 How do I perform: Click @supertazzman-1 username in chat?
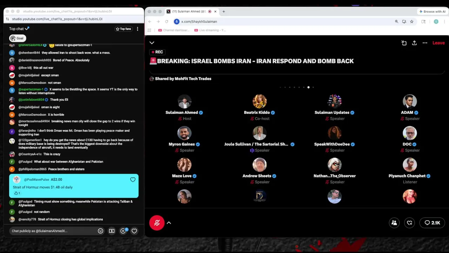click(31, 89)
